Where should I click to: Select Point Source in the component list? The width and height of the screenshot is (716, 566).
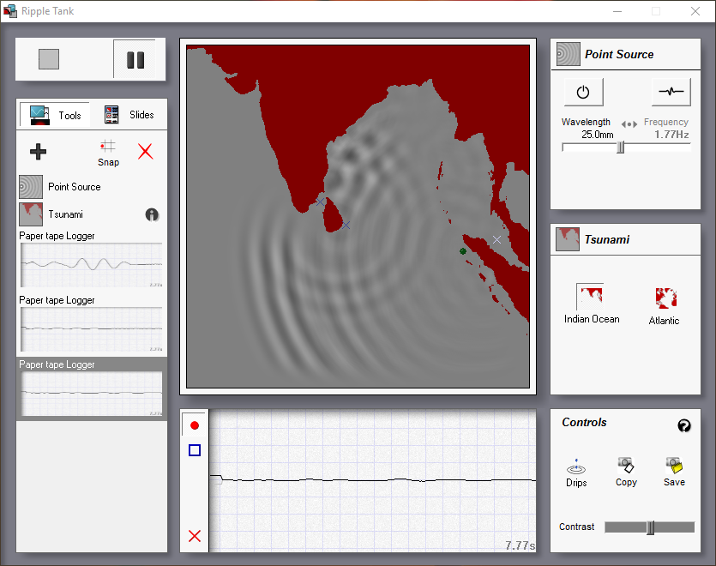(x=92, y=187)
